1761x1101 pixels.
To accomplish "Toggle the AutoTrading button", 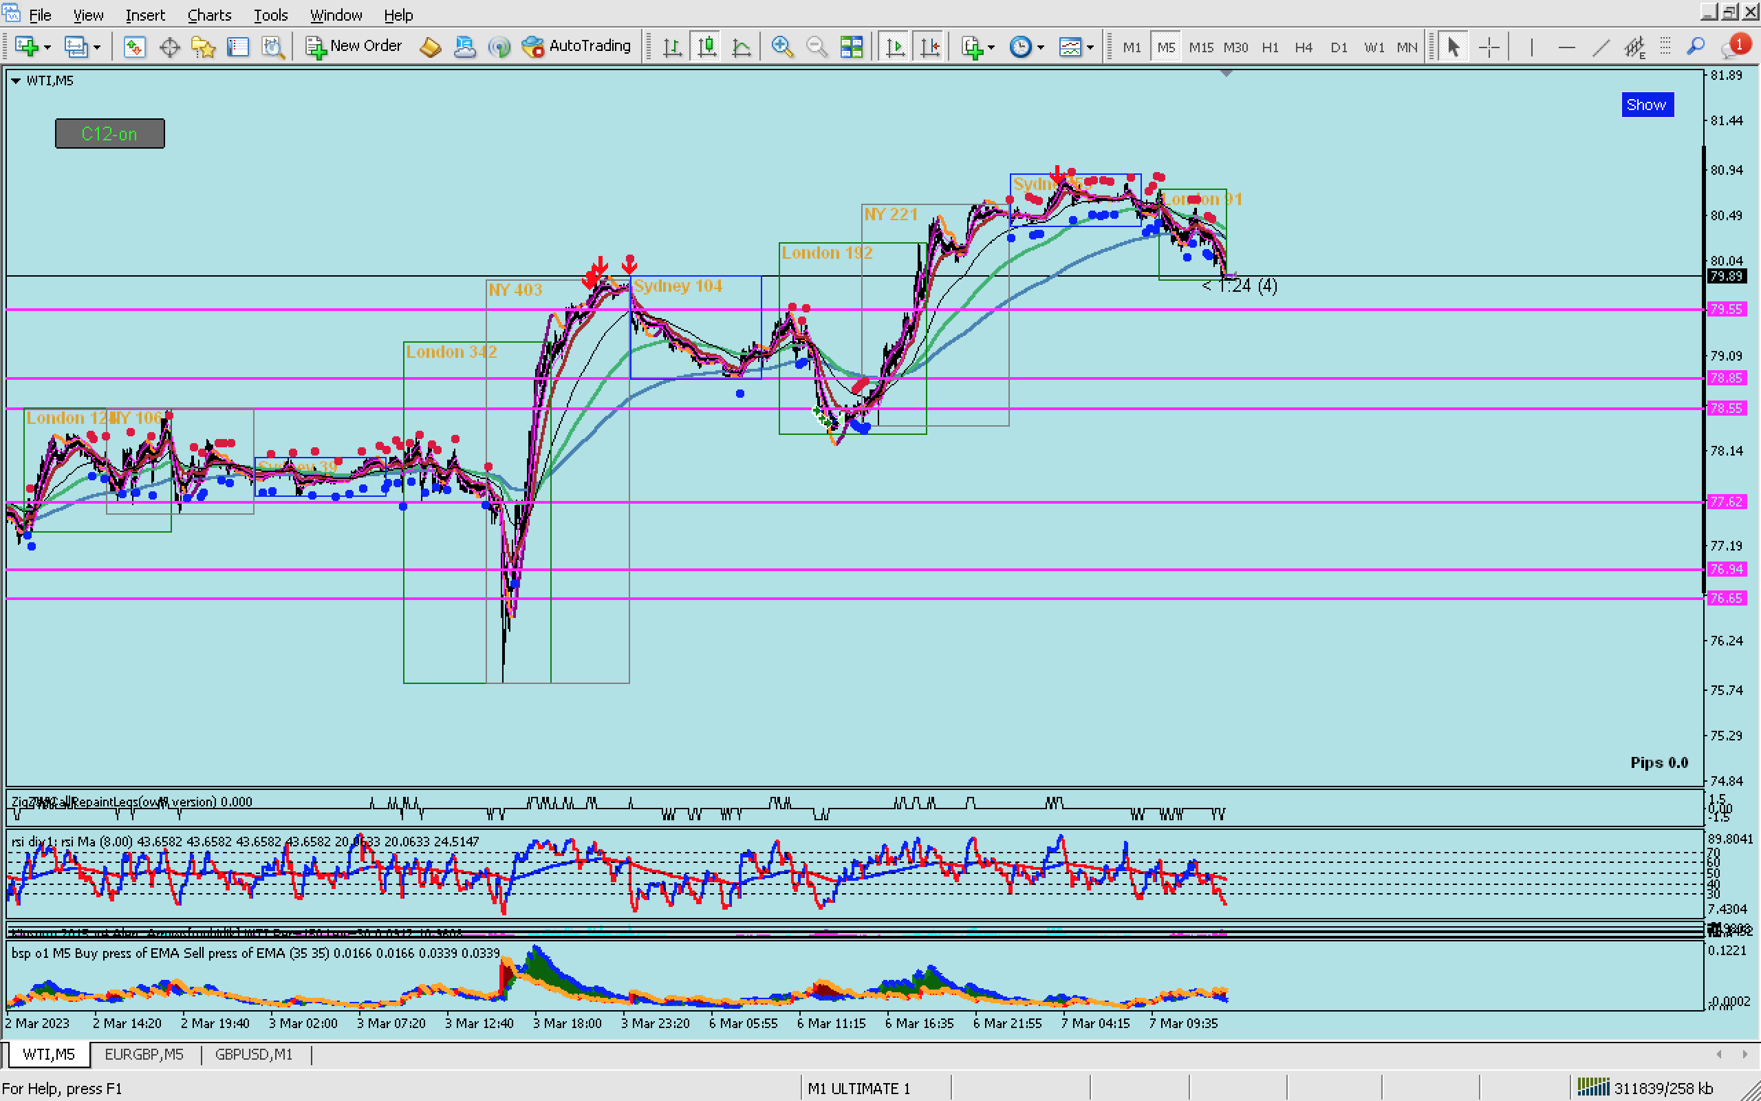I will (x=576, y=46).
